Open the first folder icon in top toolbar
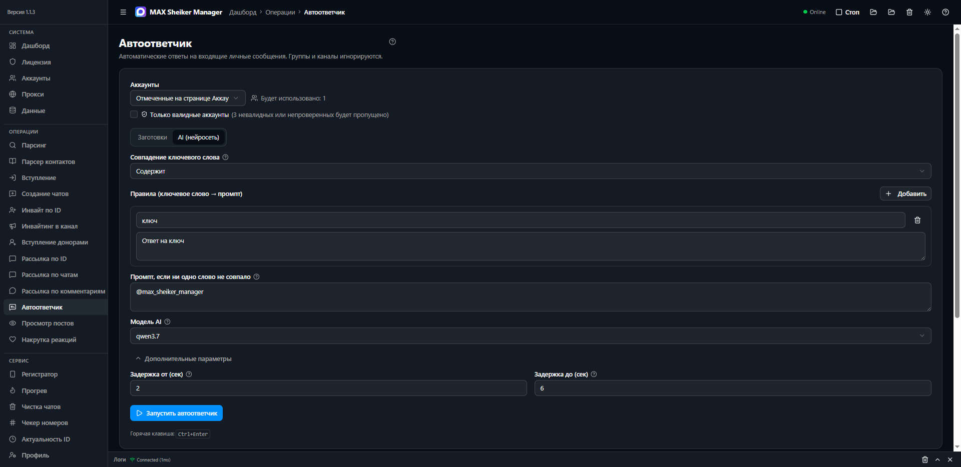 [x=873, y=12]
